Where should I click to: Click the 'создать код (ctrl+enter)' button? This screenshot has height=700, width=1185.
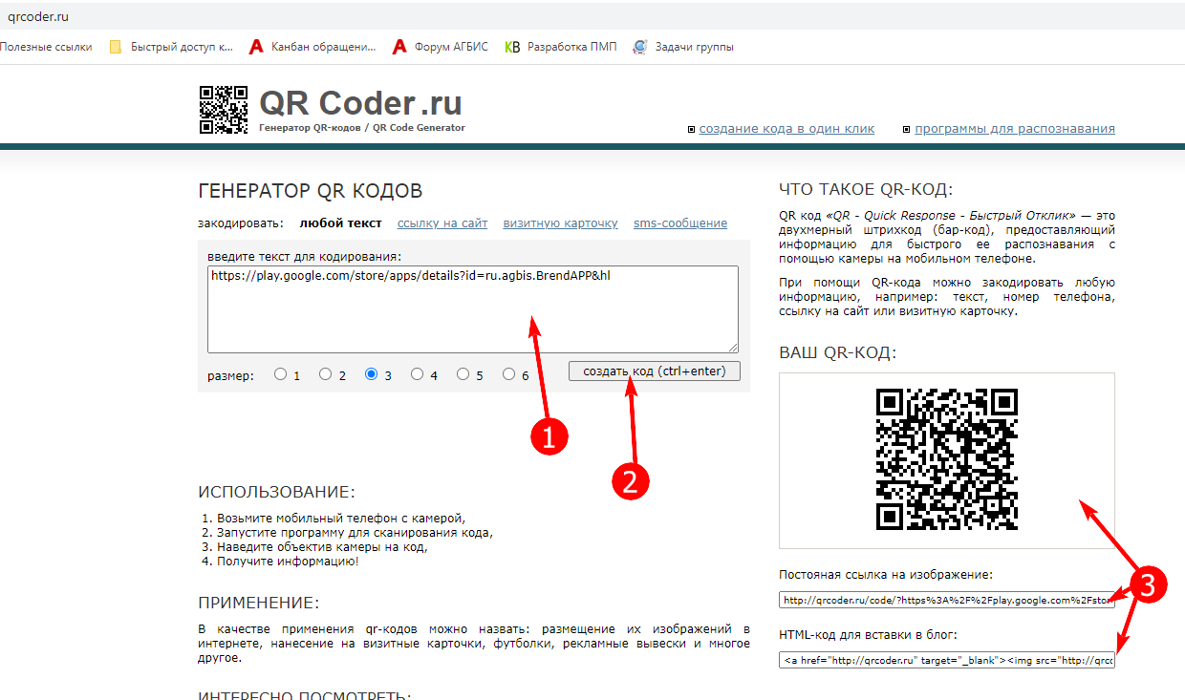tap(655, 371)
